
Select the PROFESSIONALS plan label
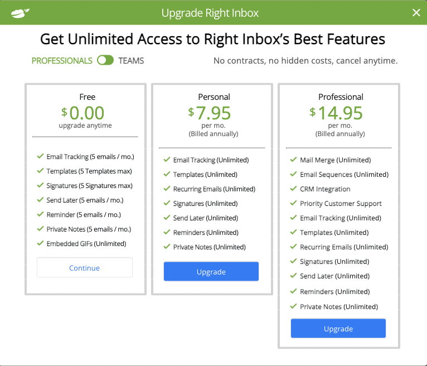click(62, 61)
